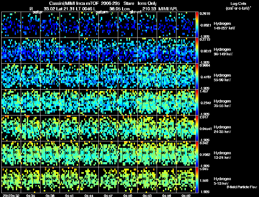Viewport: 259px width, 197px height.
Task: Click the 04:59 time axis label
Action: [186, 195]
